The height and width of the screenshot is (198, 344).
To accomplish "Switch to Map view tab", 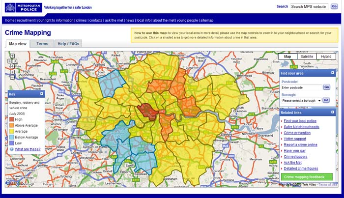I will coord(18,44).
